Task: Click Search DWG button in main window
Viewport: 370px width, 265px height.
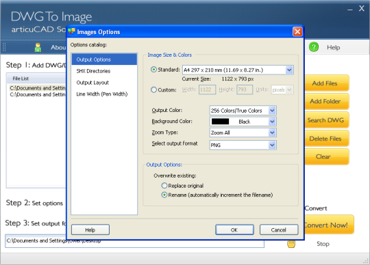Action: 327,120
